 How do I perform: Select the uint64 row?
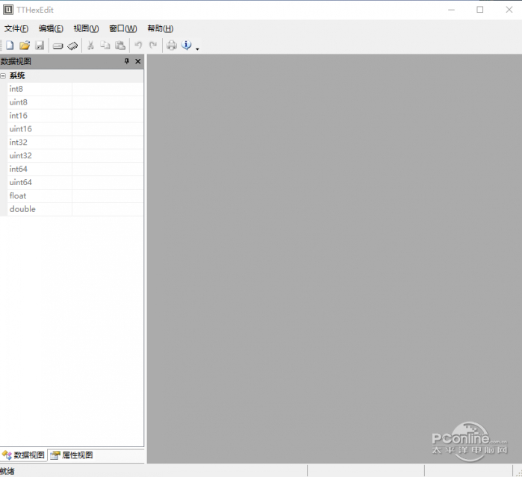tap(75, 182)
